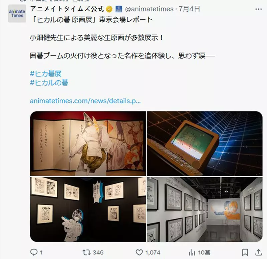Open the animate Times profile avatar
267x259 pixels.
pos(17,14)
